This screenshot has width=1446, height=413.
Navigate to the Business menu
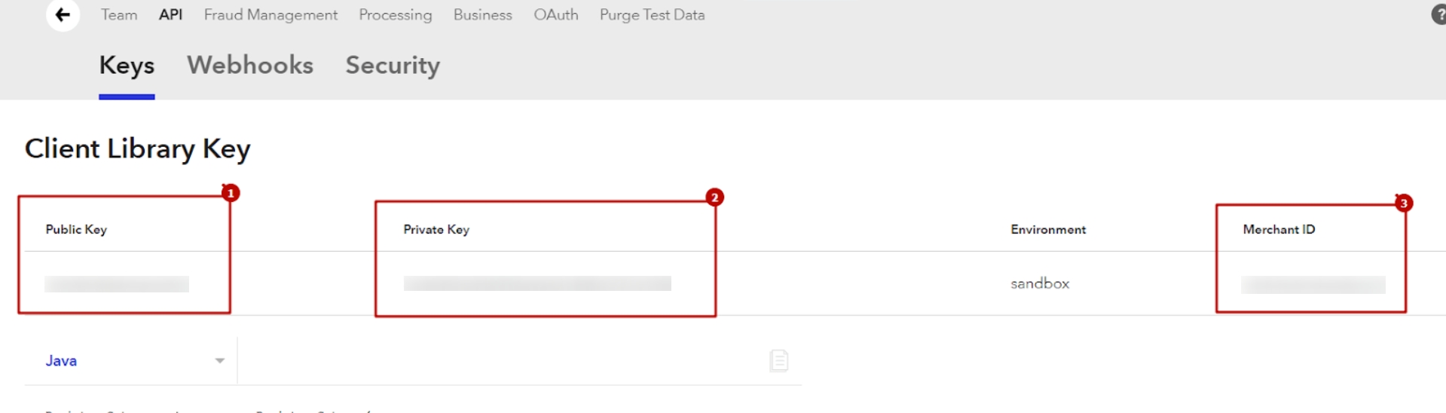(x=482, y=15)
